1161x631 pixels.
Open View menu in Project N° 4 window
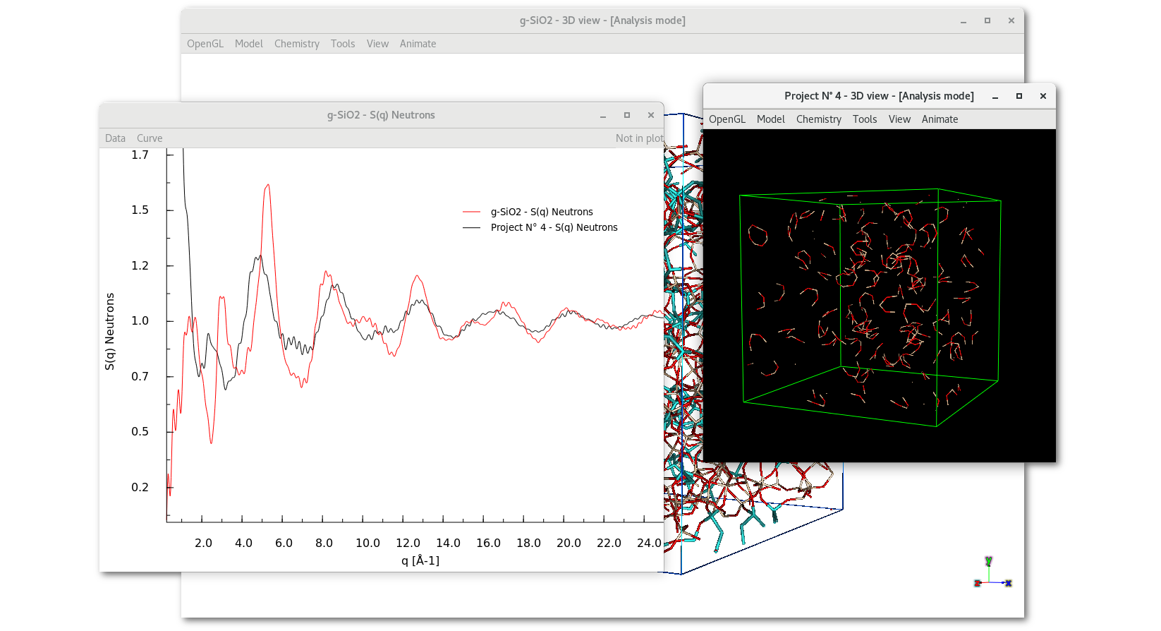pyautogui.click(x=899, y=119)
